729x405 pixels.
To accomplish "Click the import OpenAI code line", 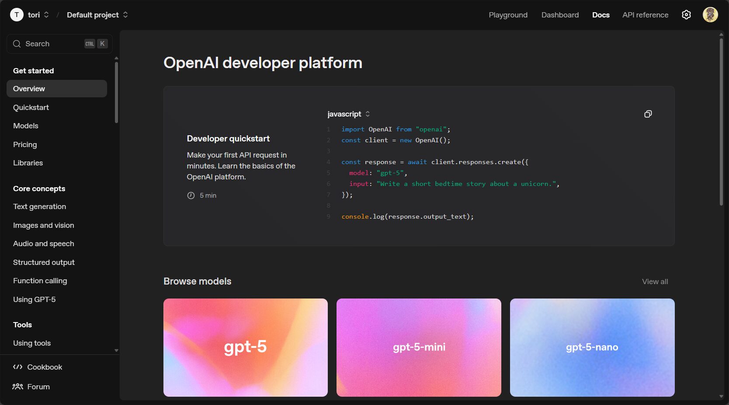I will click(396, 129).
